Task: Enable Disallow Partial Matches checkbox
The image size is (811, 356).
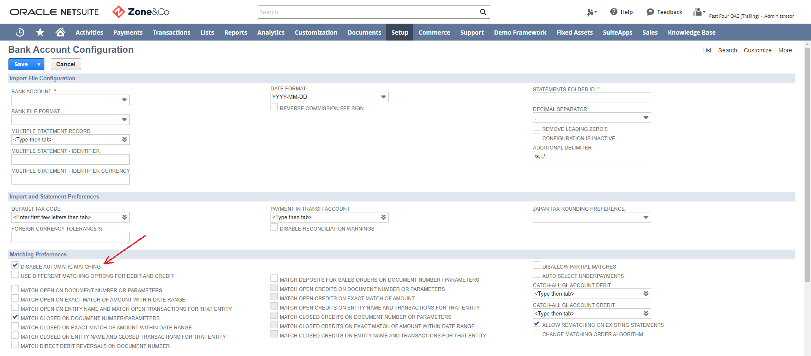Action: point(537,266)
